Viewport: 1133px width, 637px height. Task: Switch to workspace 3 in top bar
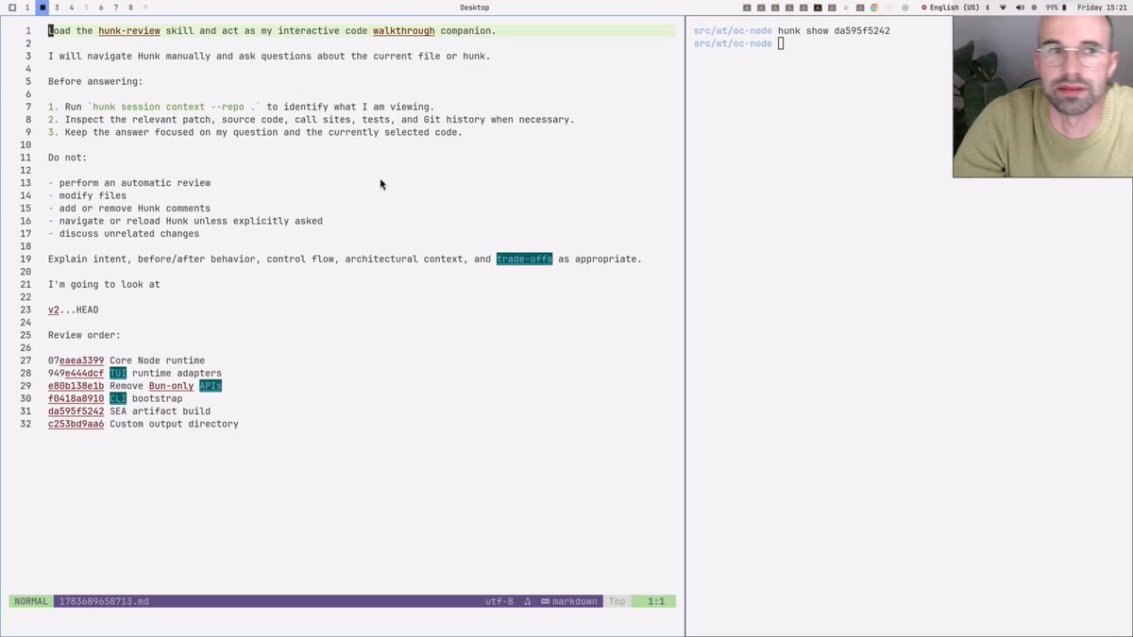(57, 8)
